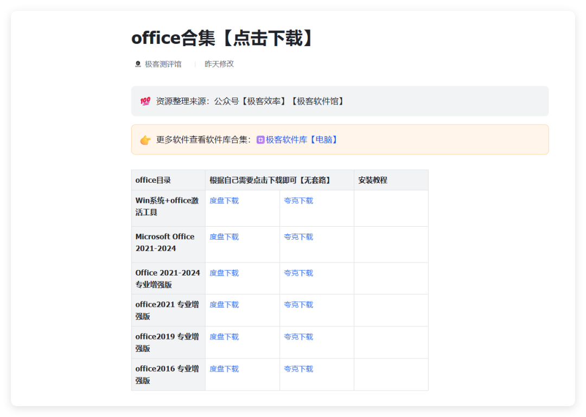Click the office2016 专业增强版 row label
The width and height of the screenshot is (586, 417).
point(167,375)
